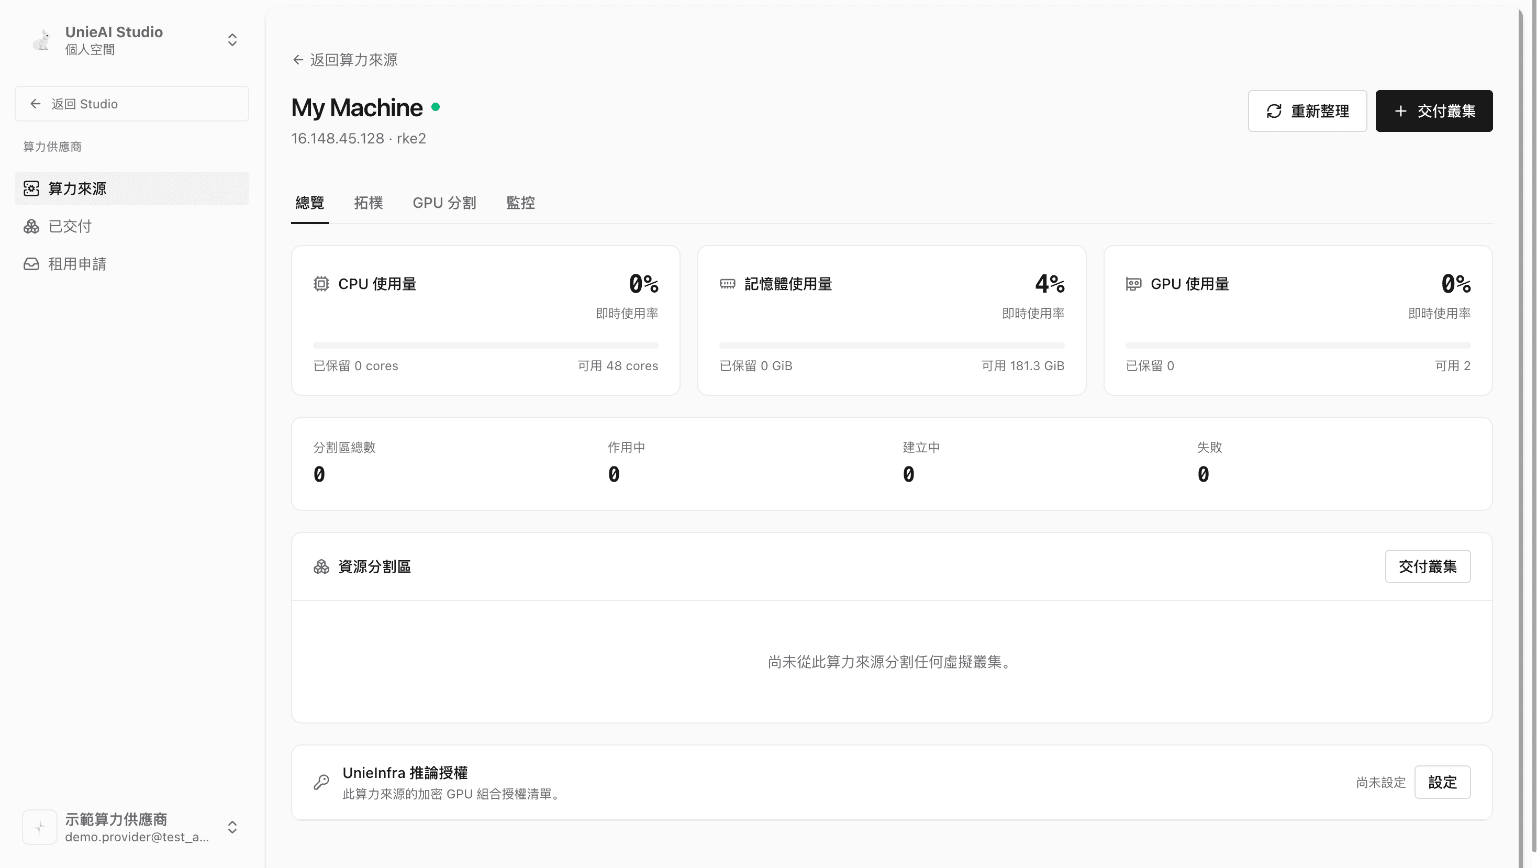Click the IP text 16.148.45.128 · rke2
Viewport: 1537px width, 868px height.
click(x=359, y=138)
